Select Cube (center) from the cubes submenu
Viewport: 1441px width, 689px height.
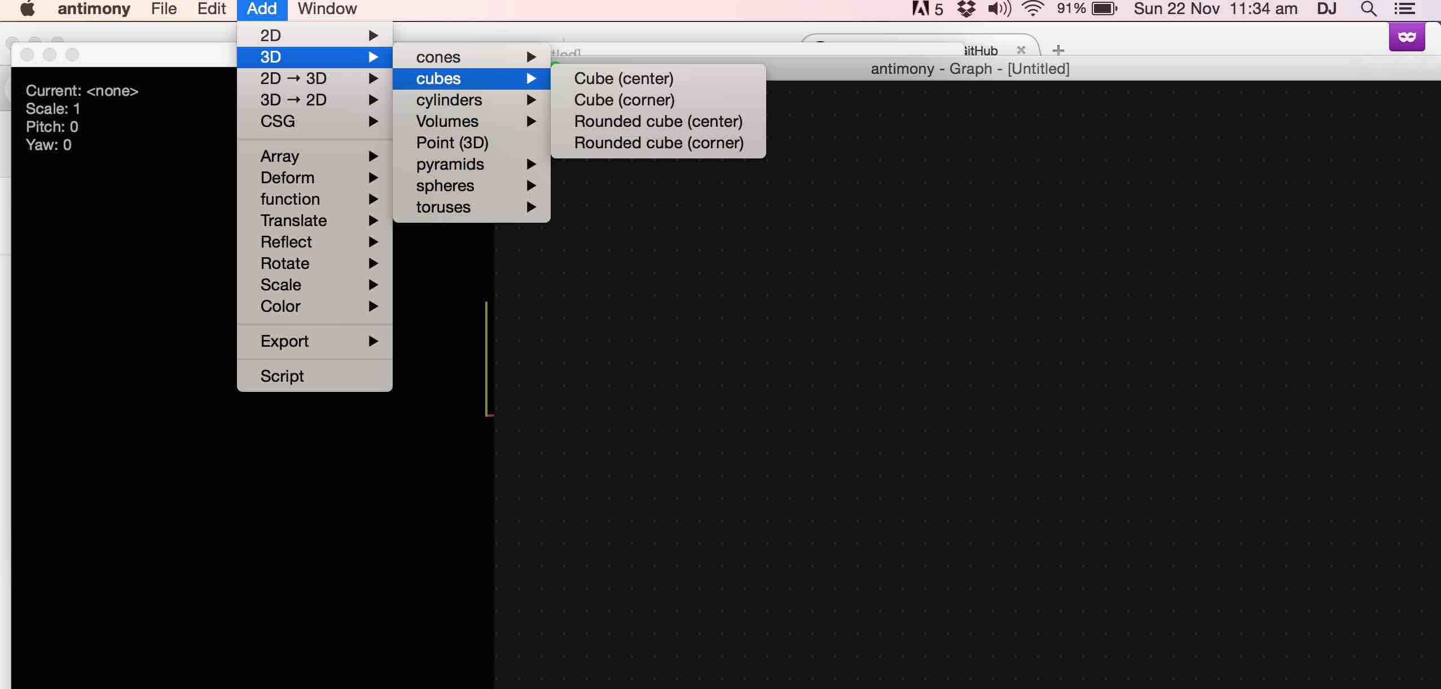(623, 78)
